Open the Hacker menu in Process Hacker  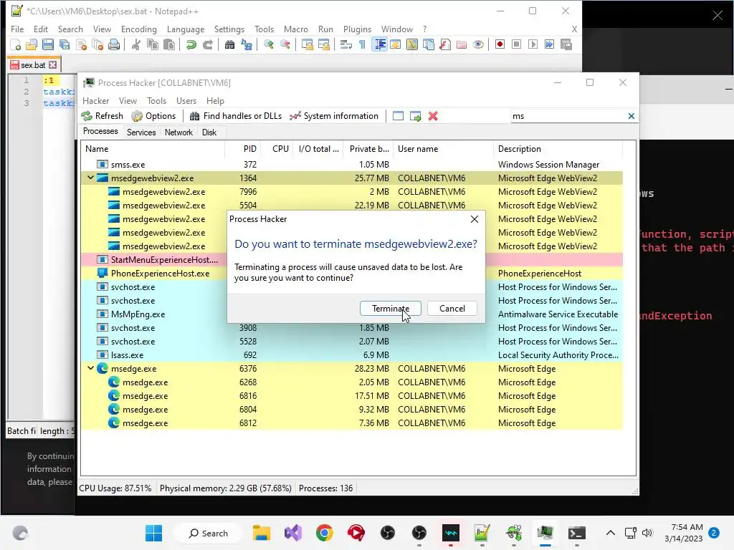click(x=95, y=101)
